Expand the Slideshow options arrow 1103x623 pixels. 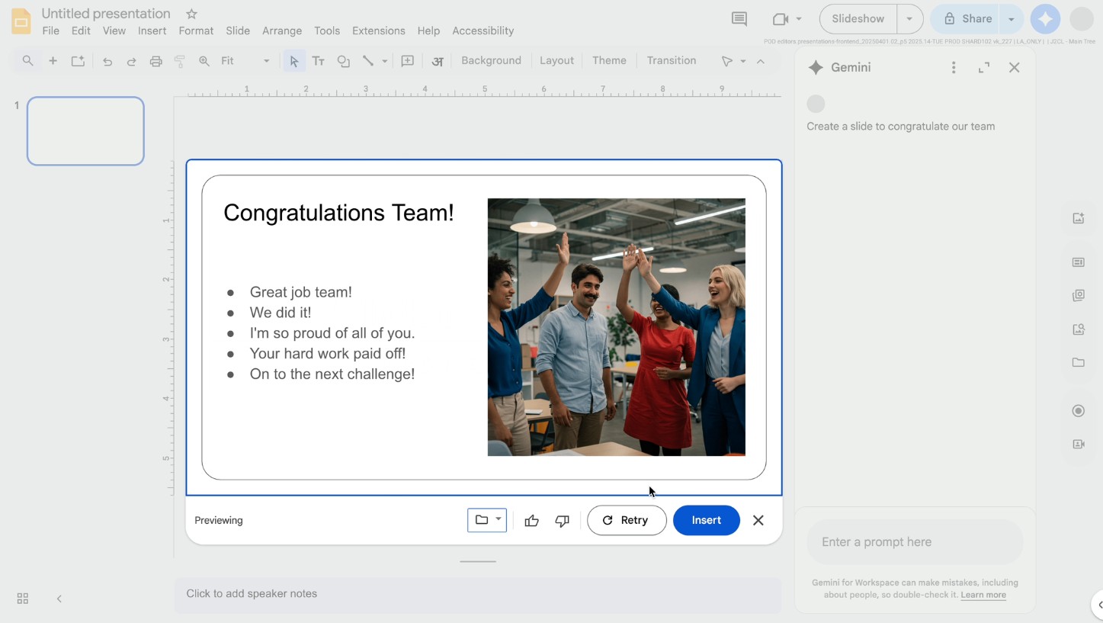point(909,19)
